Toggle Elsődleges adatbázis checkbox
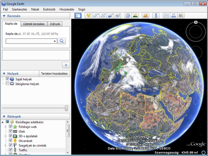 click(7, 122)
